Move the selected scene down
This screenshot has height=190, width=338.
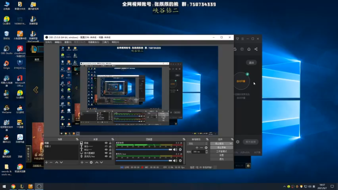tap(61, 162)
